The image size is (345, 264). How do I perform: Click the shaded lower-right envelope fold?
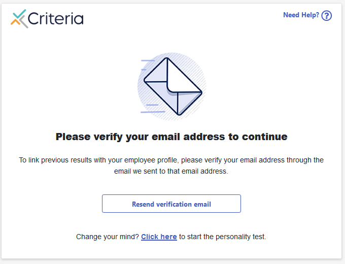[x=188, y=103]
